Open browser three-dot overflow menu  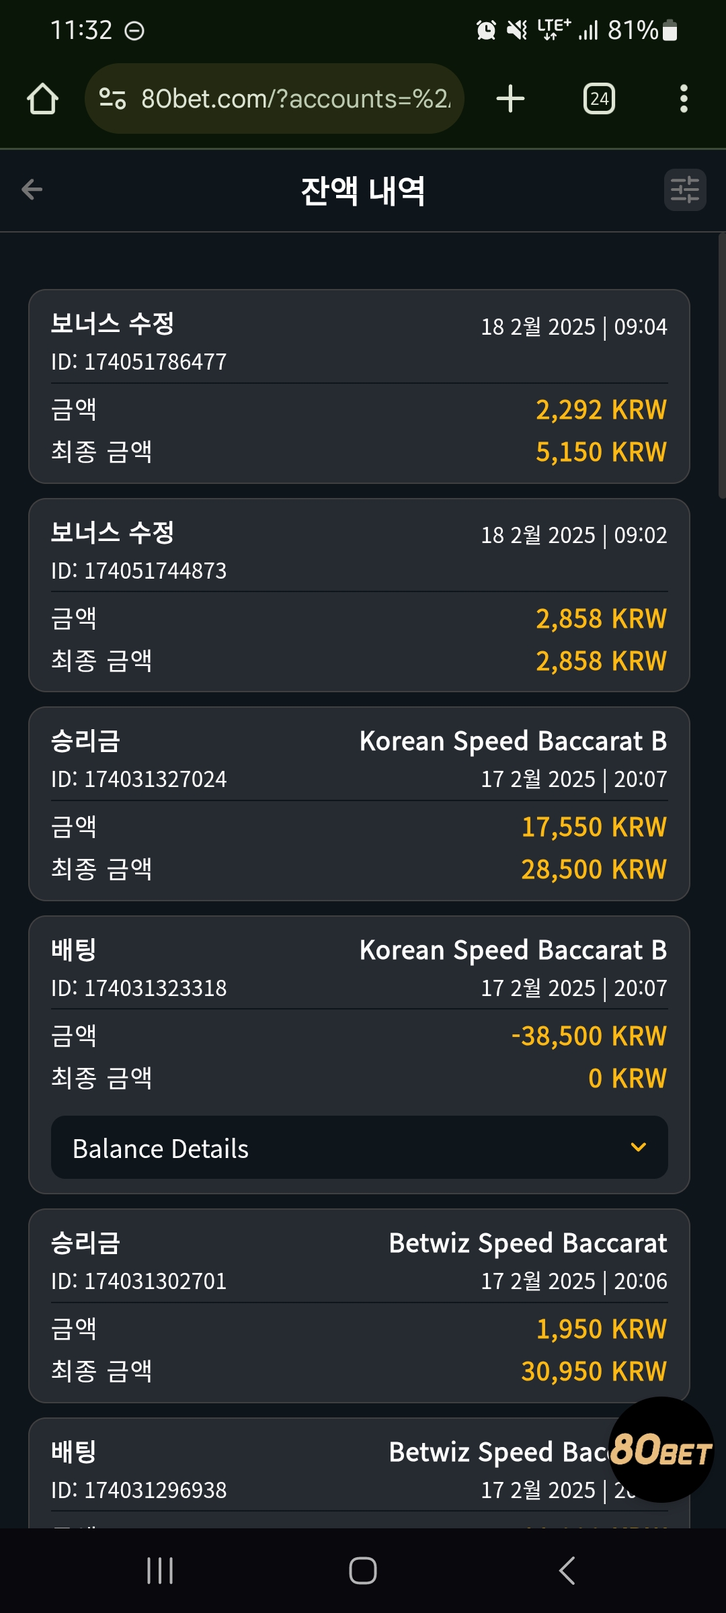[684, 99]
